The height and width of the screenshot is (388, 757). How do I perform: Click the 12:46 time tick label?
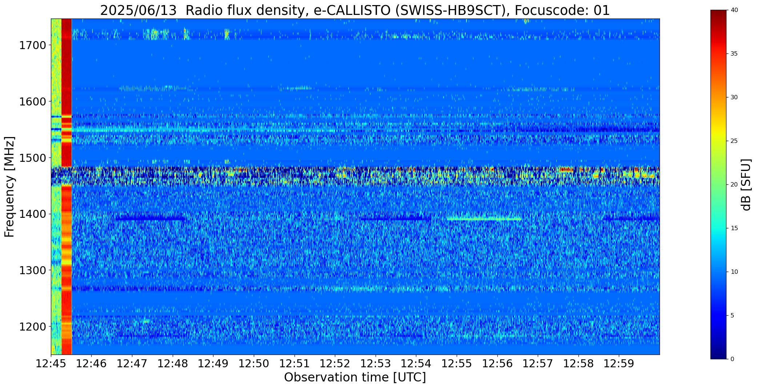click(x=92, y=363)
